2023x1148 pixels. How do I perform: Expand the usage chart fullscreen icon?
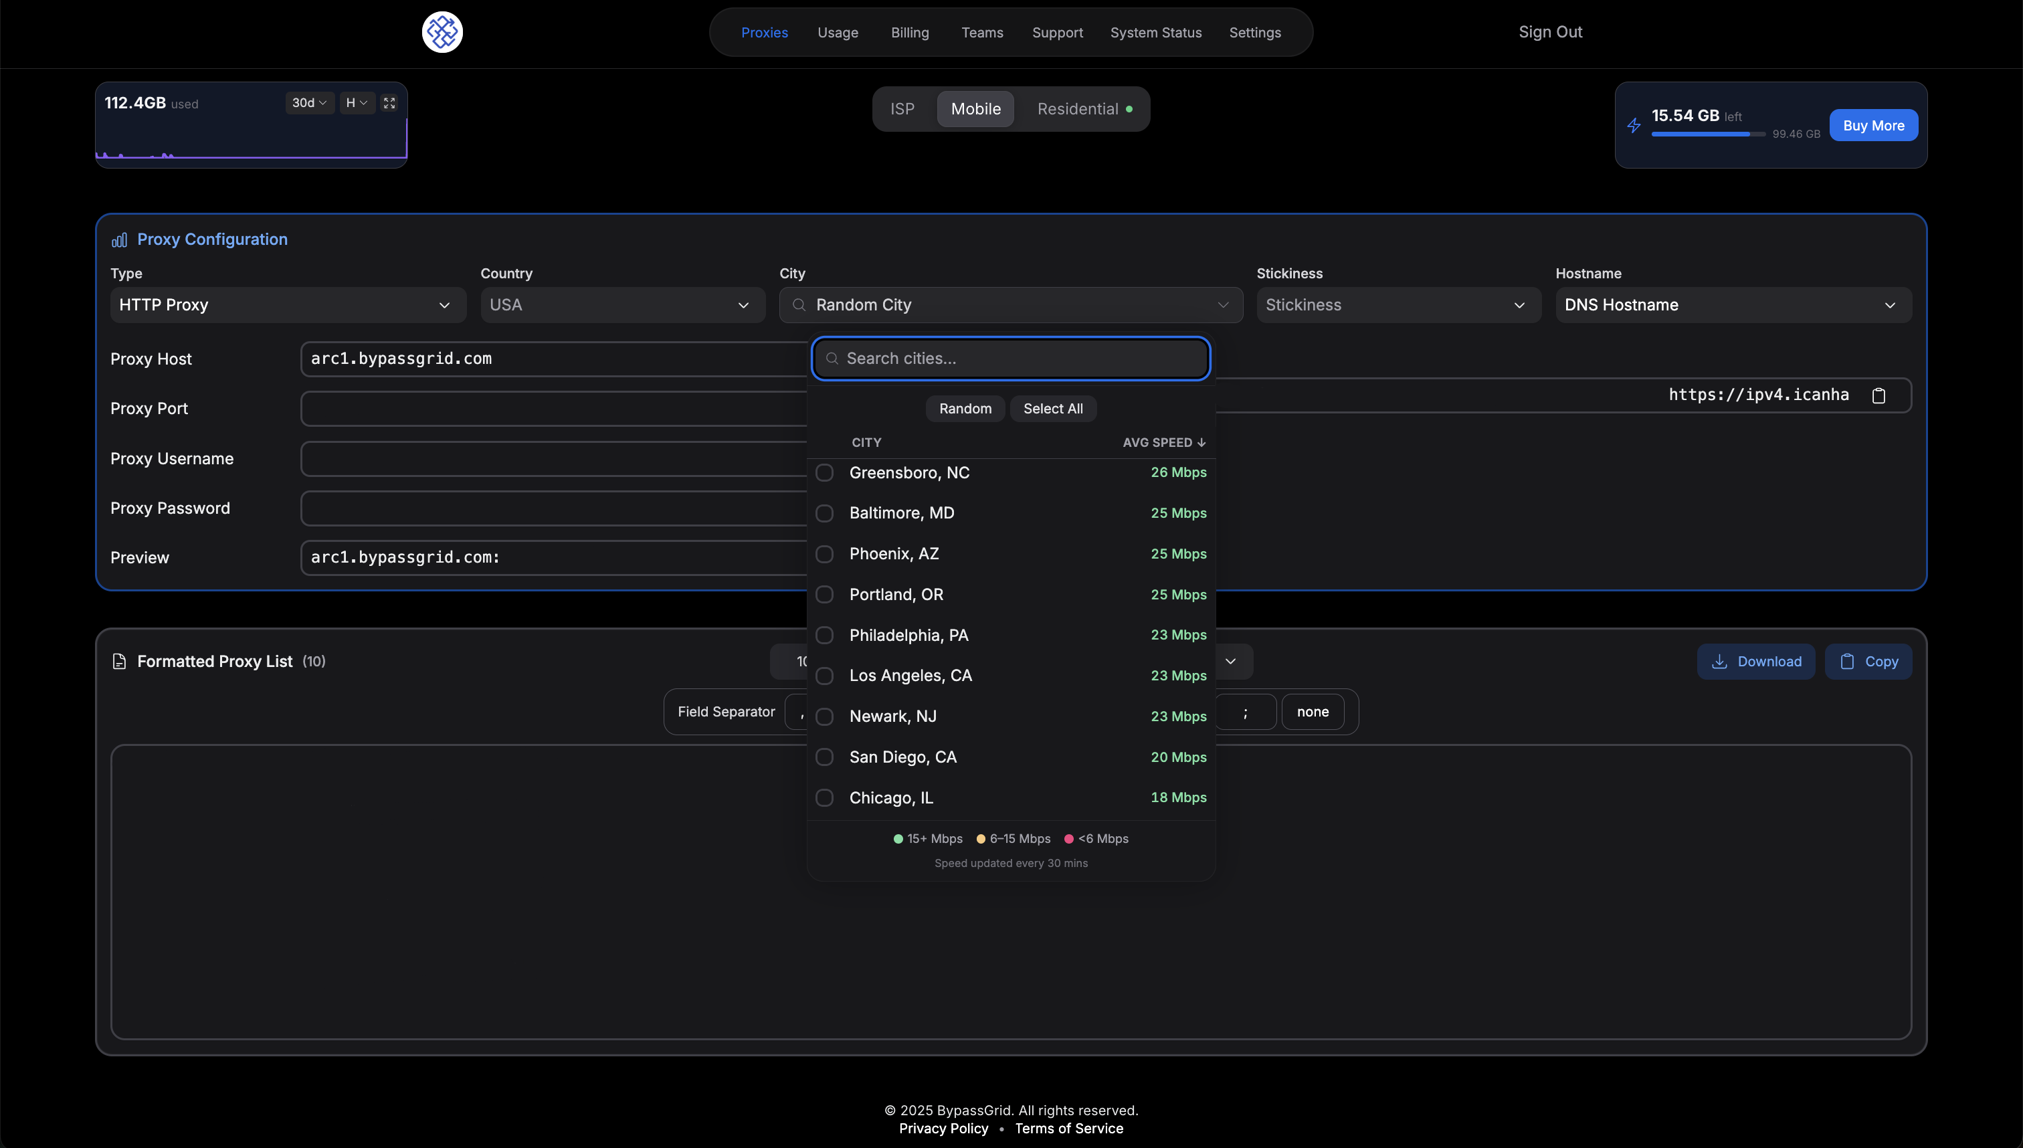[x=389, y=103]
